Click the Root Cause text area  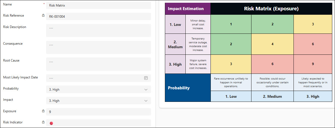point(99,64)
